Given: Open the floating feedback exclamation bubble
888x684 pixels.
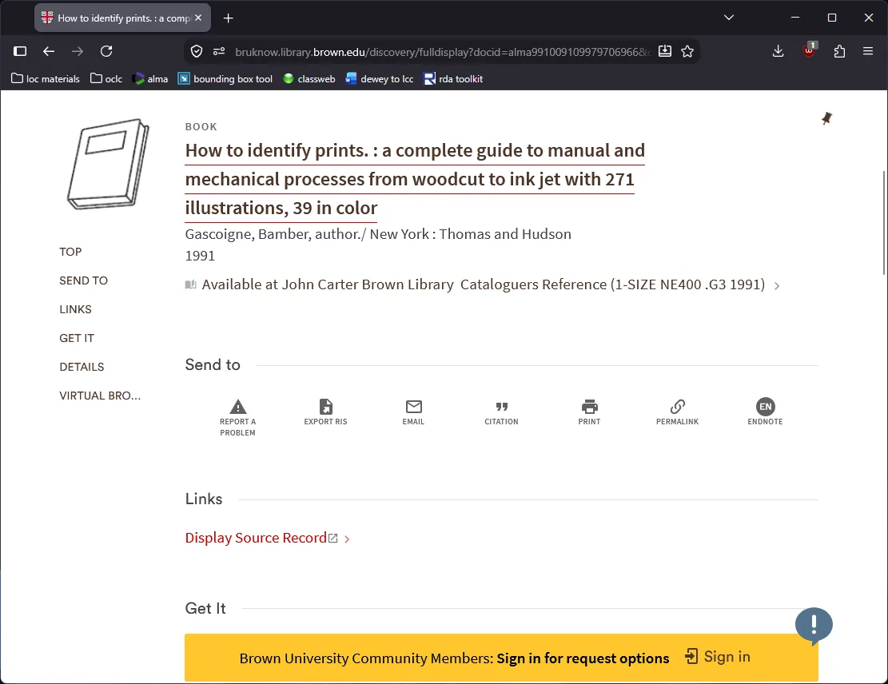Looking at the screenshot, I should (814, 625).
